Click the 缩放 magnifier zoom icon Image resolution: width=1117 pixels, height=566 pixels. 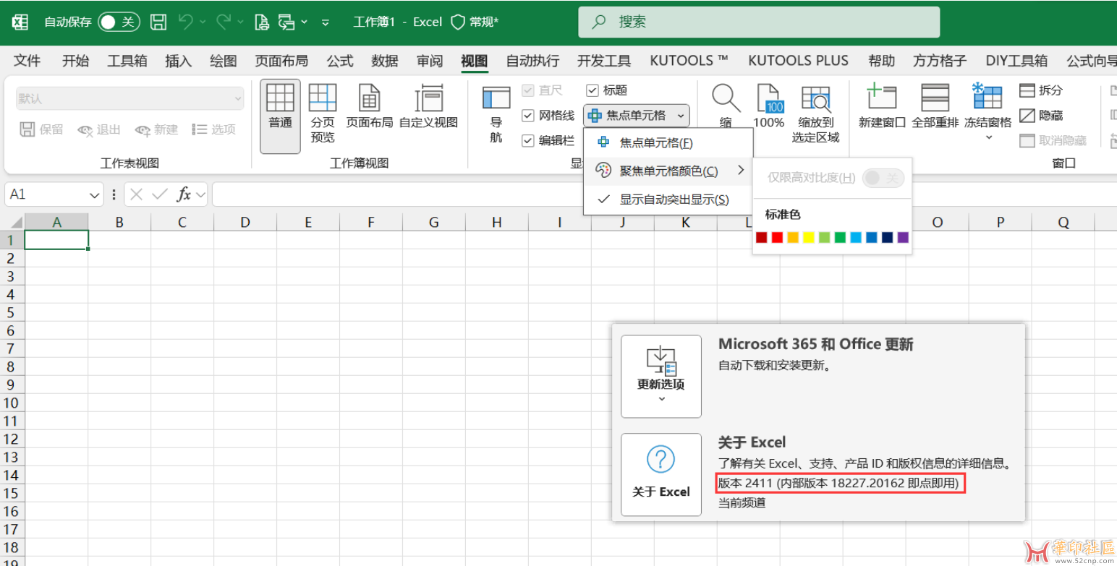(726, 98)
